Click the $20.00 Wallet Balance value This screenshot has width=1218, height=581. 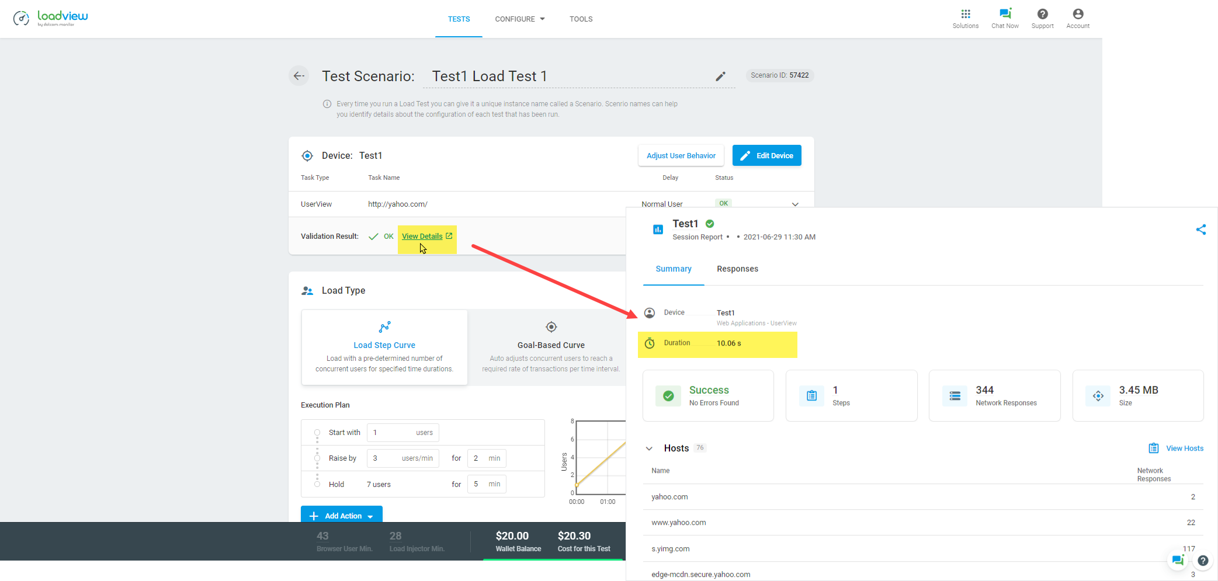point(512,536)
